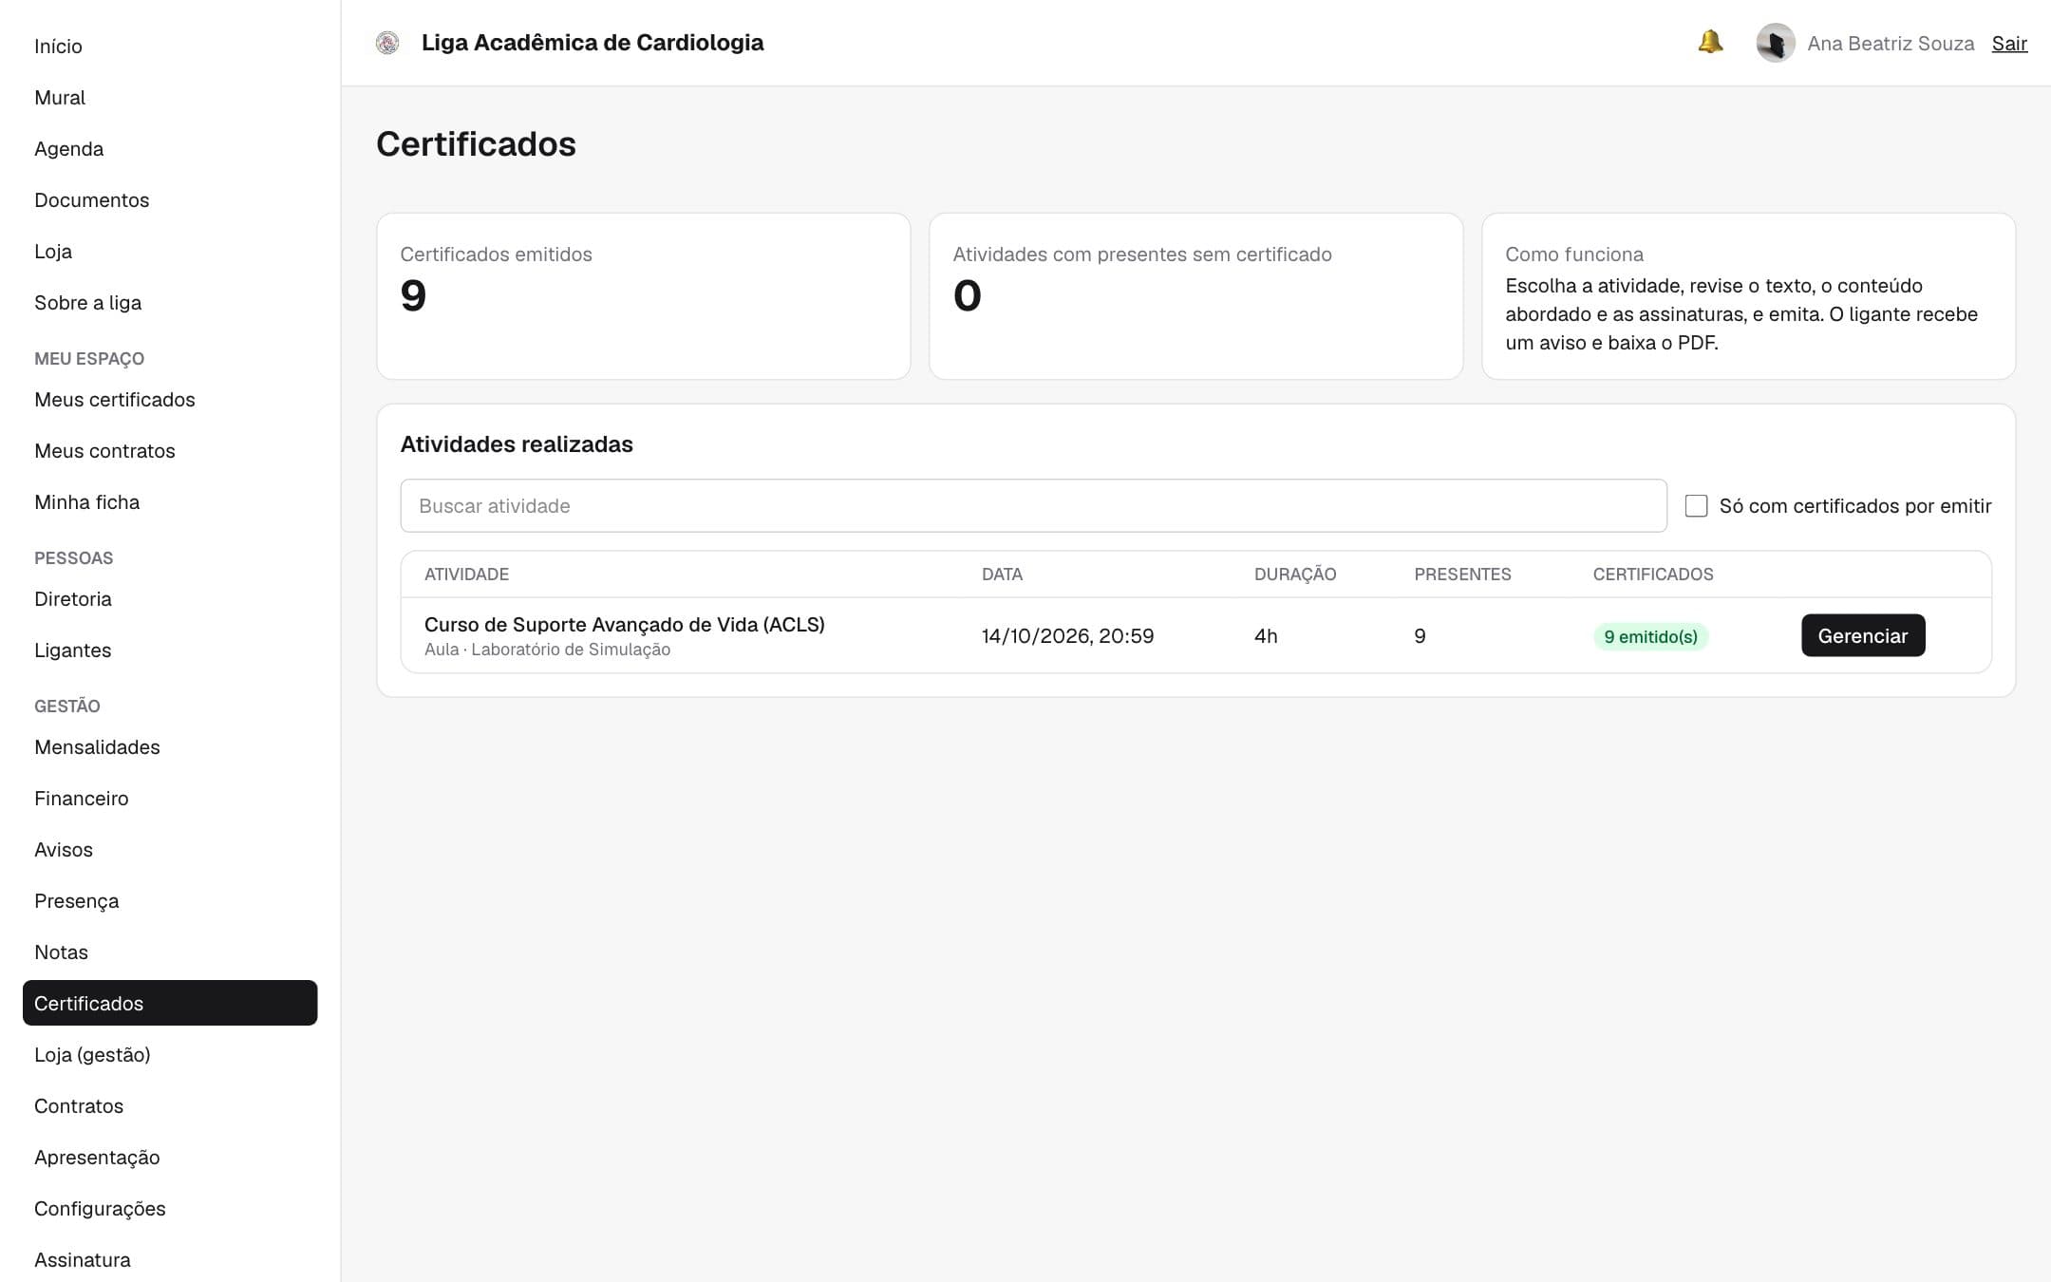Open Presença in the sidebar
The height and width of the screenshot is (1282, 2051).
pyautogui.click(x=170, y=900)
